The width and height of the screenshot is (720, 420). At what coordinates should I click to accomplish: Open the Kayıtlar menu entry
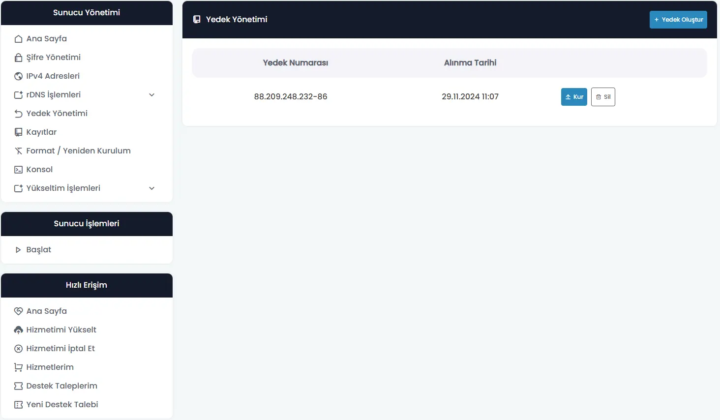pyautogui.click(x=41, y=132)
